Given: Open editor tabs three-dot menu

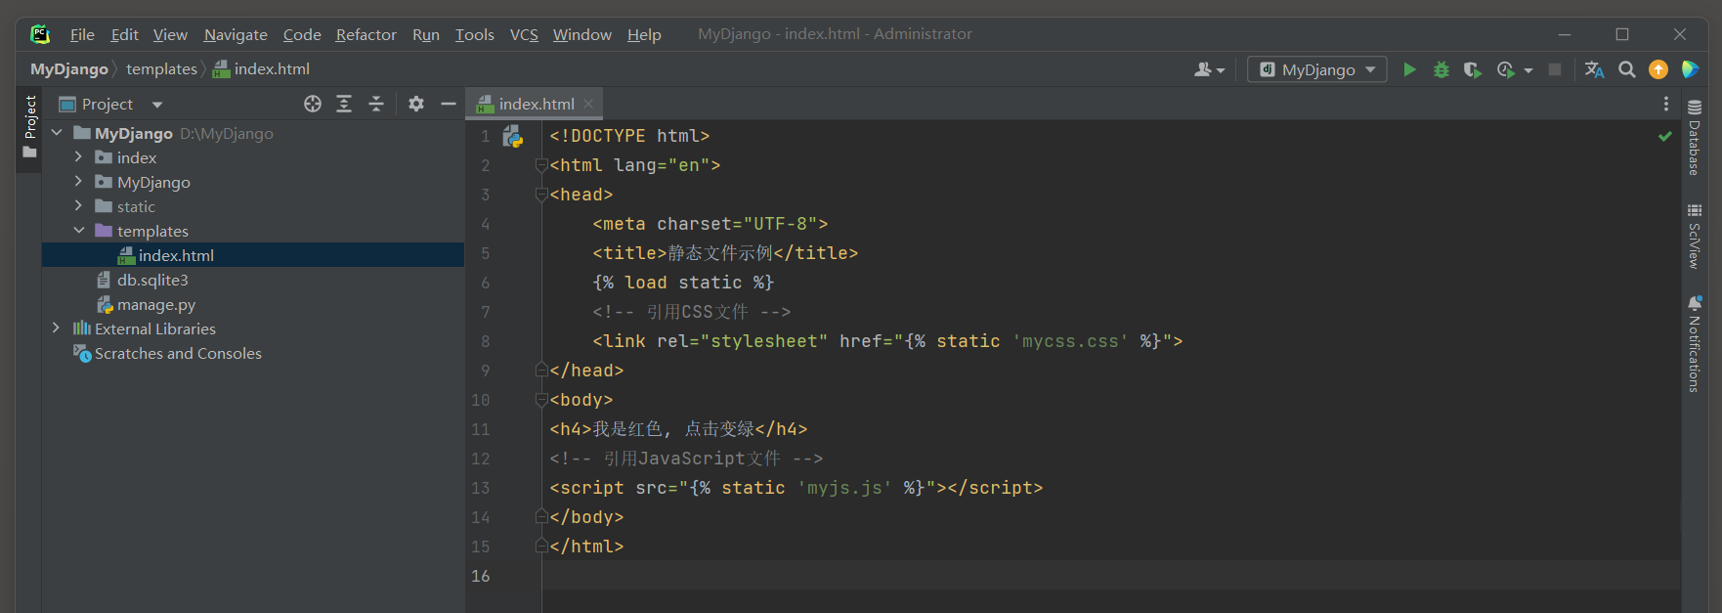Looking at the screenshot, I should pos(1666,104).
